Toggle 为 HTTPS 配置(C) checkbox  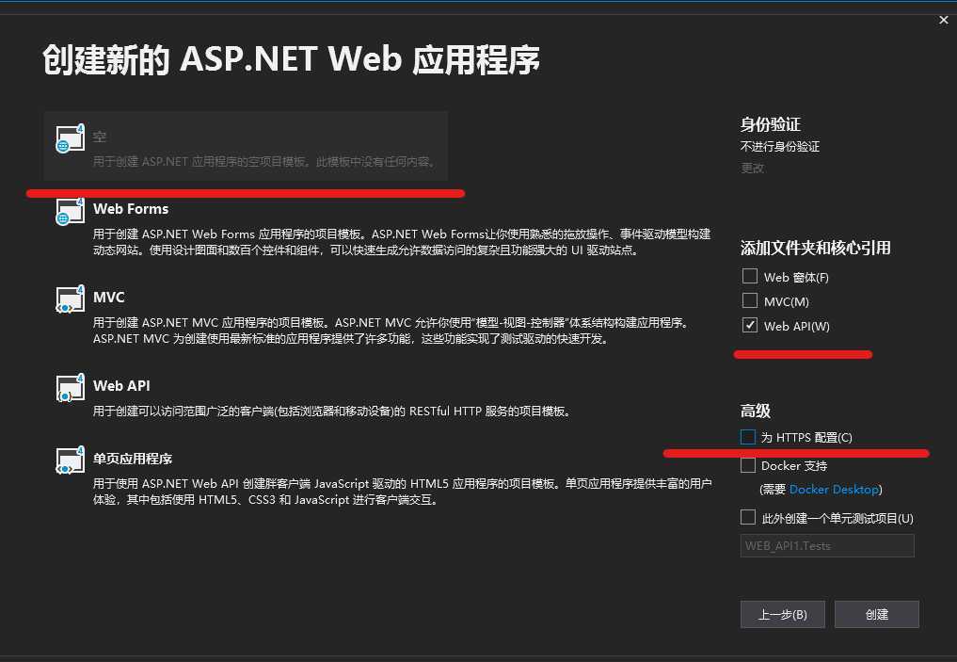click(x=748, y=437)
